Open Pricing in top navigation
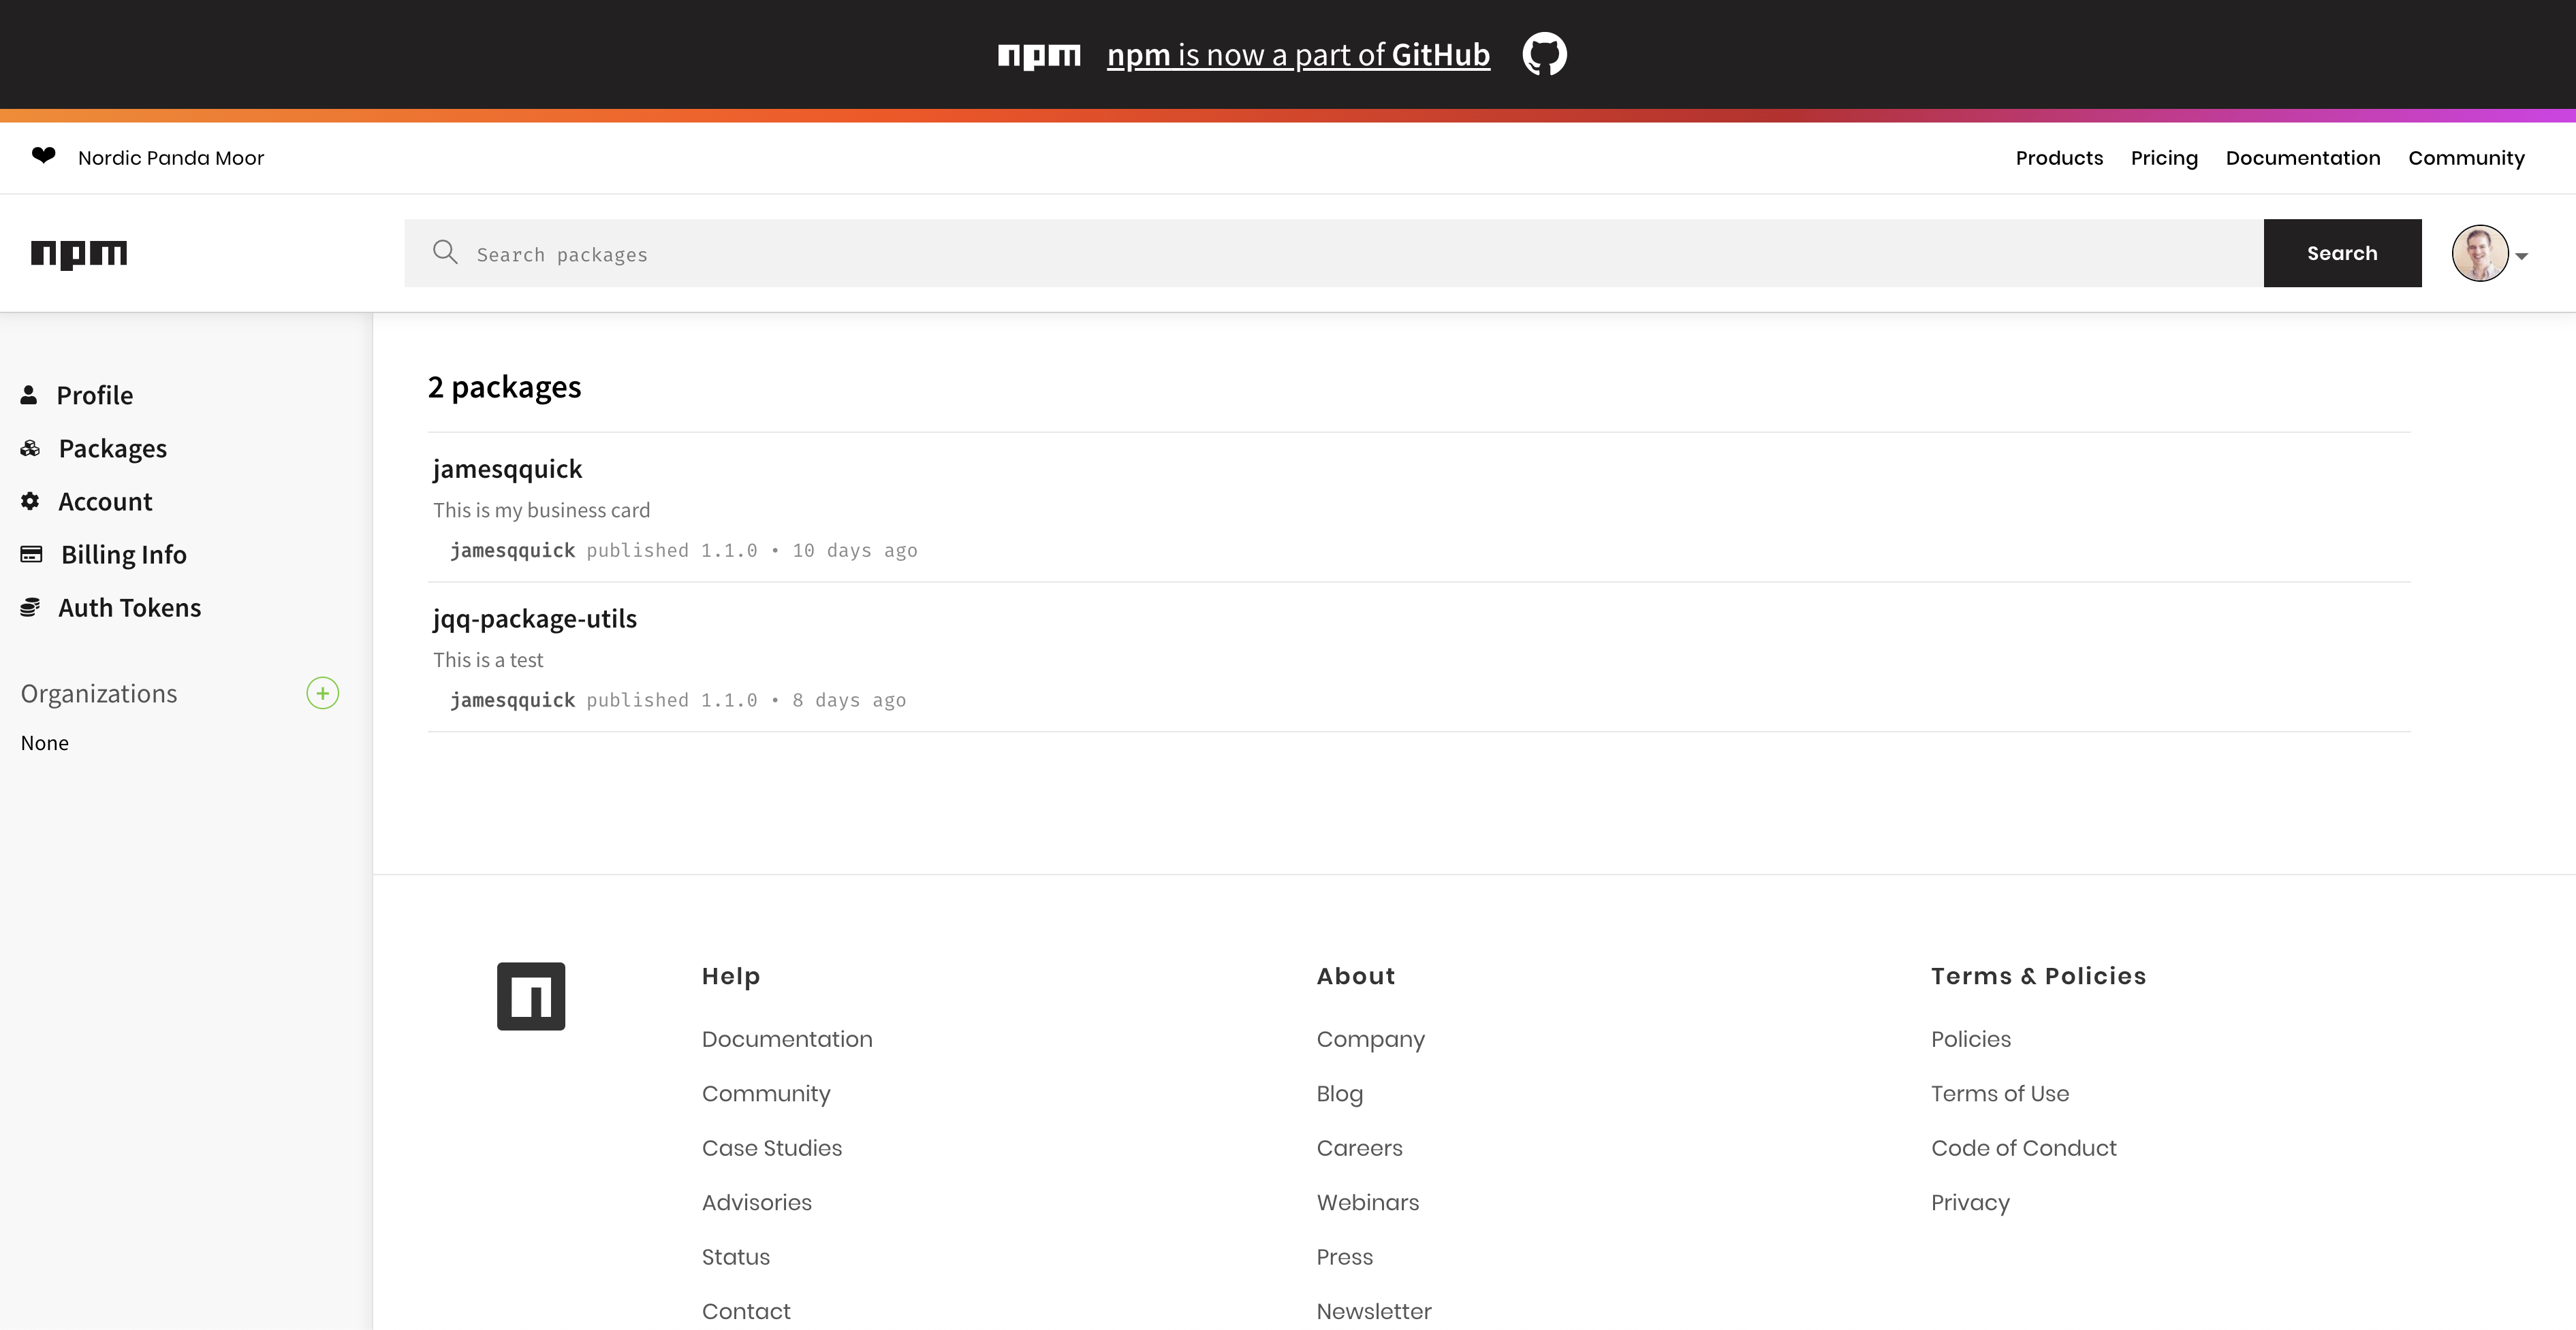The width and height of the screenshot is (2576, 1330). point(2164,158)
